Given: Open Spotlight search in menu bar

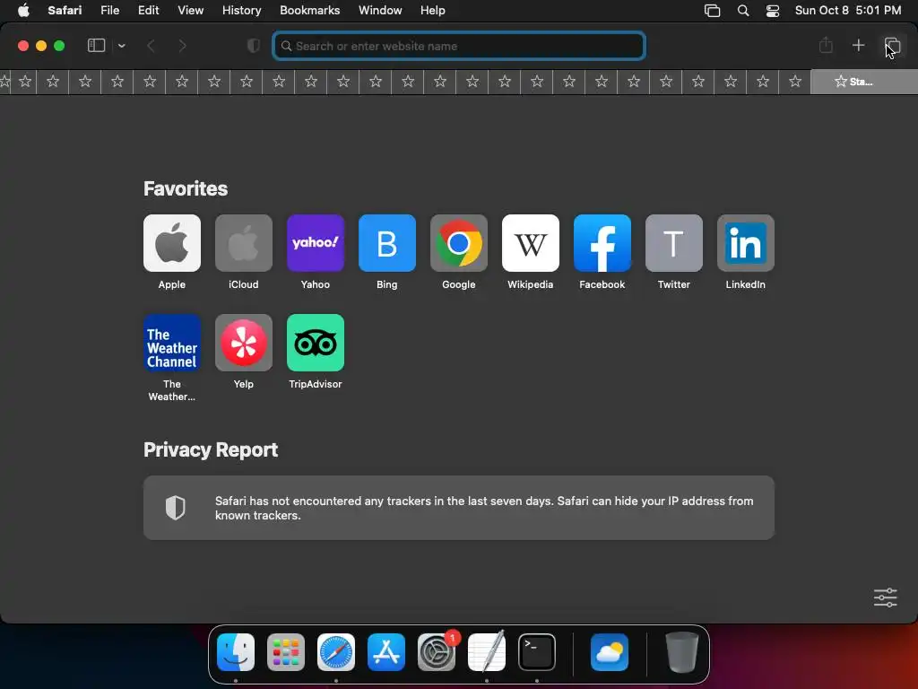Looking at the screenshot, I should click(x=743, y=11).
